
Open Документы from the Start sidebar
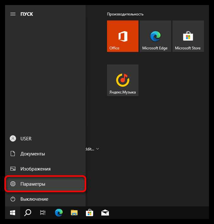(x=45, y=154)
